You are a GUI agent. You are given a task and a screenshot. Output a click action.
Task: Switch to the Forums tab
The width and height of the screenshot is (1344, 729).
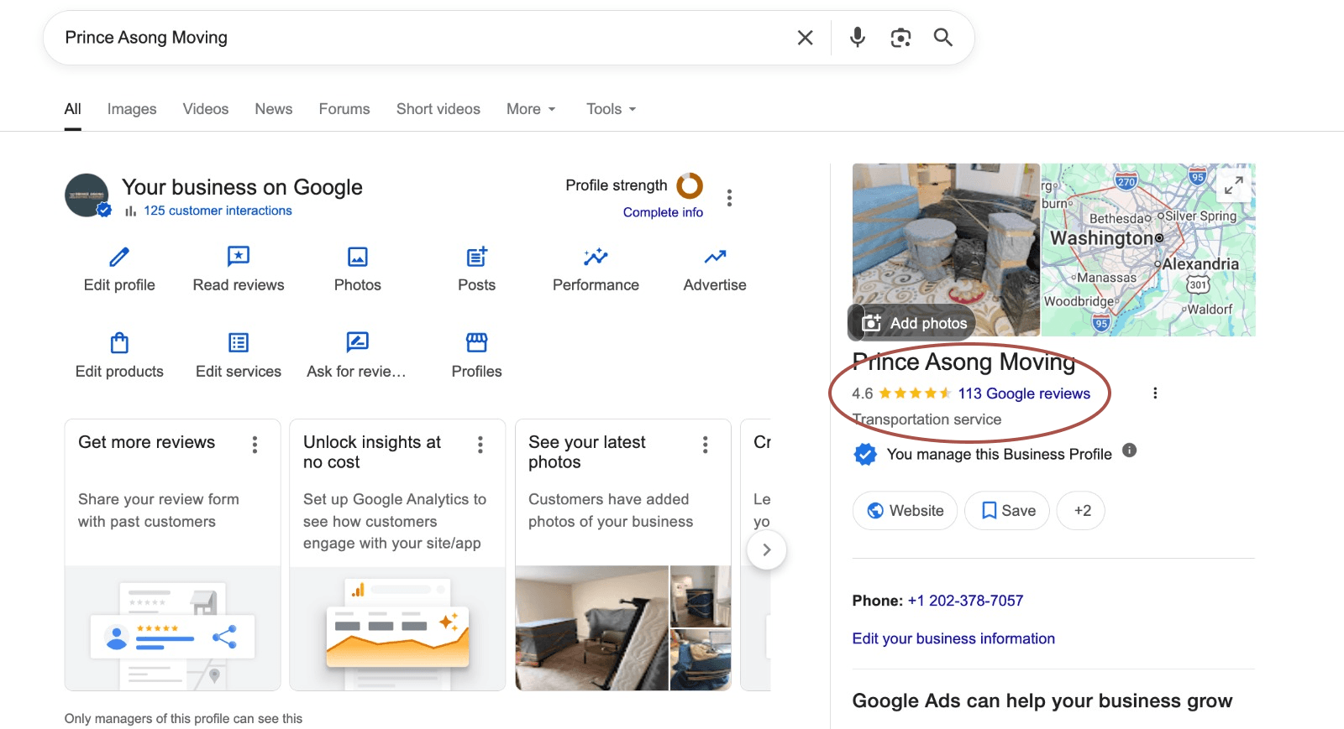pyautogui.click(x=344, y=109)
